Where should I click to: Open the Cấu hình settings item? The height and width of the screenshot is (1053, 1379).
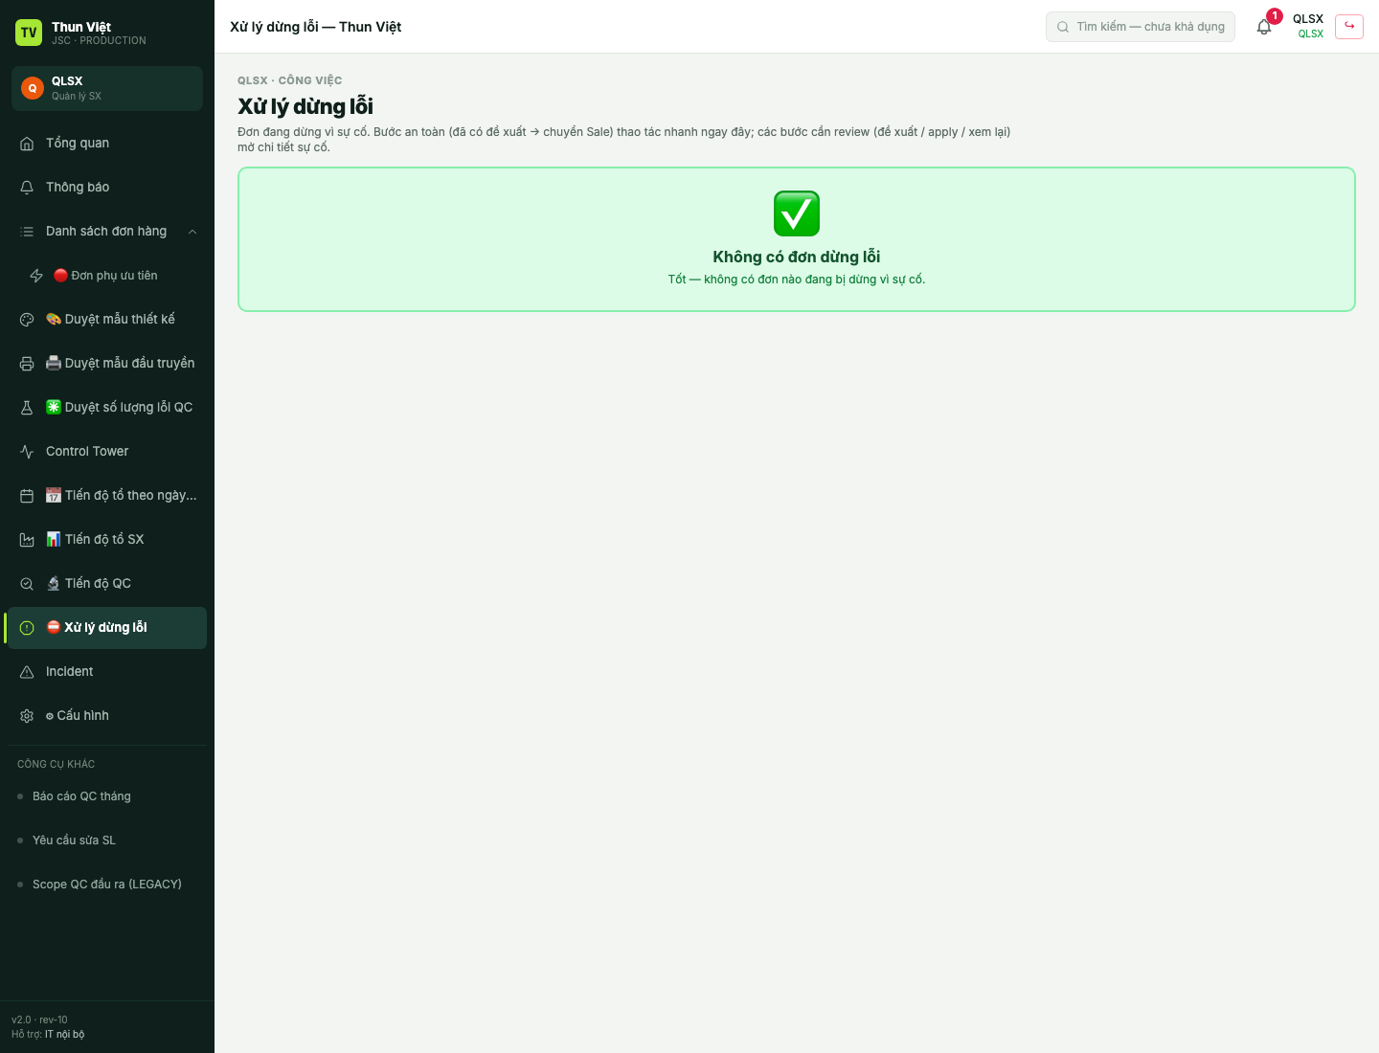pos(107,716)
